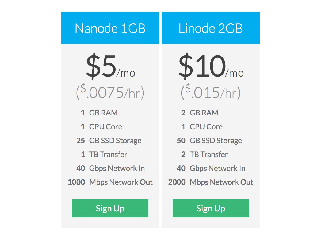The height and width of the screenshot is (240, 321).
Task: Click Nanode's 40 Gbps Network In line
Action: [110, 168]
